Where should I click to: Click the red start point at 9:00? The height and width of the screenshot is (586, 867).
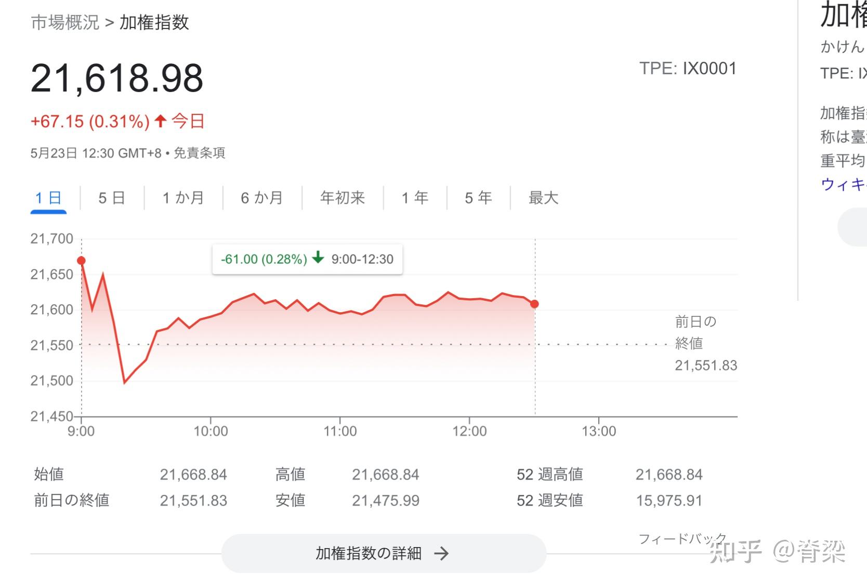click(x=81, y=261)
